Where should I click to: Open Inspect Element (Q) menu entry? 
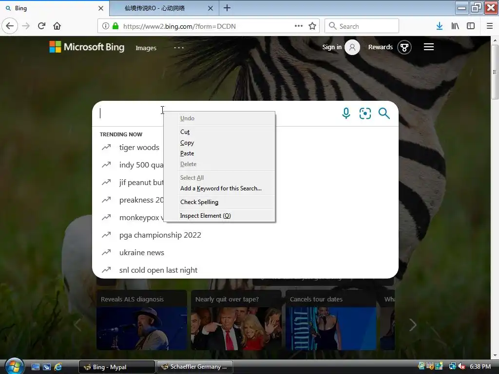point(220,216)
